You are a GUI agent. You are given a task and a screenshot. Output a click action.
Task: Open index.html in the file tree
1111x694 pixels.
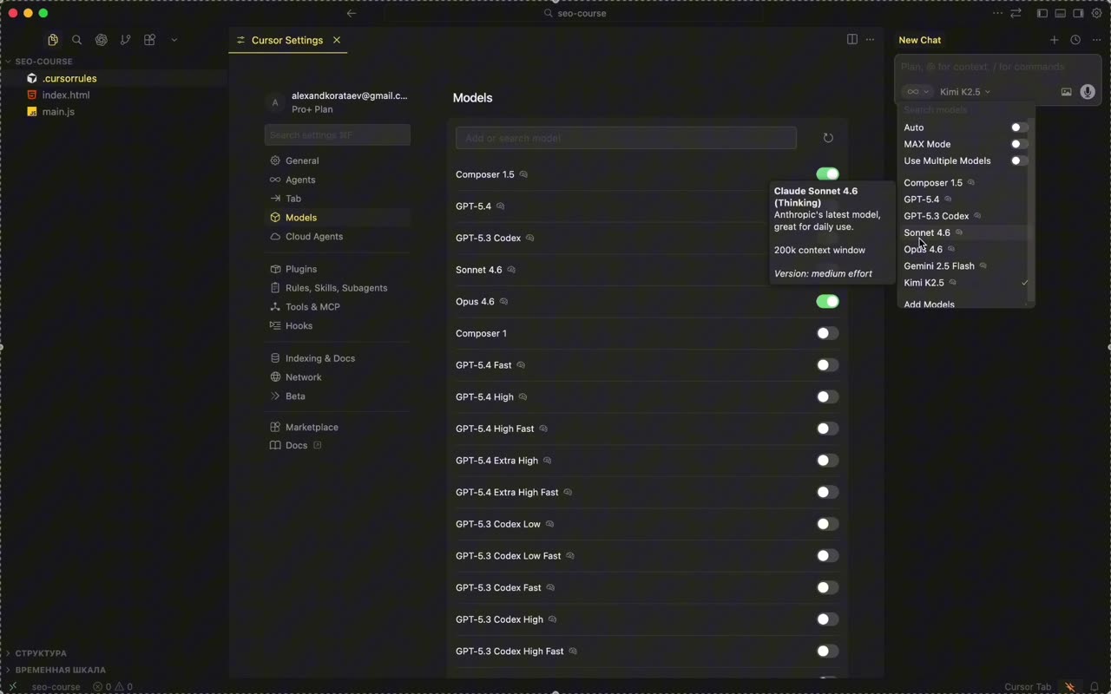pyautogui.click(x=66, y=95)
